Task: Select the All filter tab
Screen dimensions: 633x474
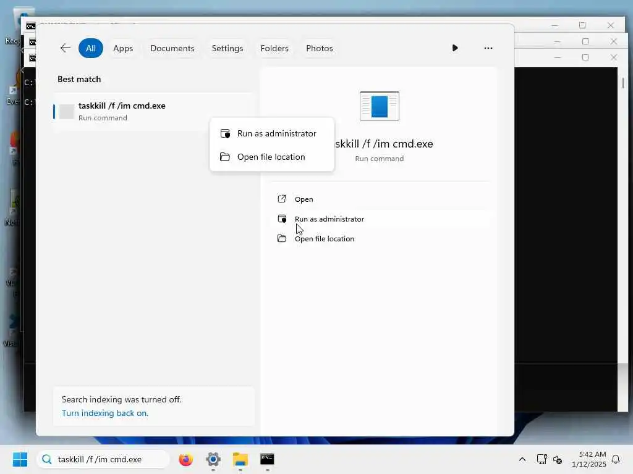Action: click(x=91, y=48)
